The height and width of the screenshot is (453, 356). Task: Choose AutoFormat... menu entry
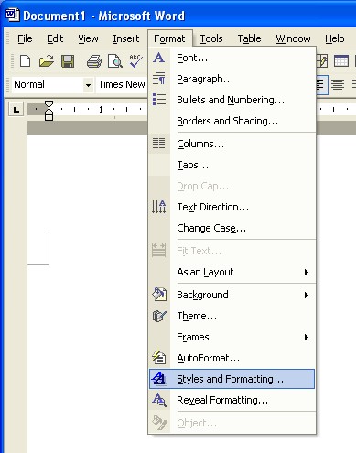(x=232, y=358)
